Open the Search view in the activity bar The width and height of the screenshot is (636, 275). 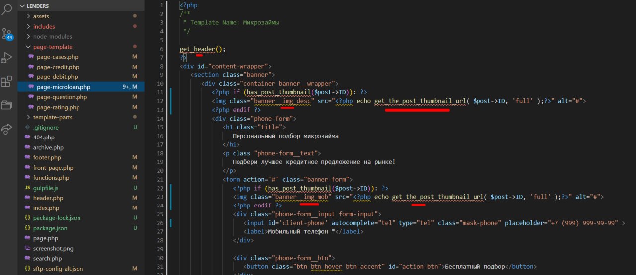(7, 10)
